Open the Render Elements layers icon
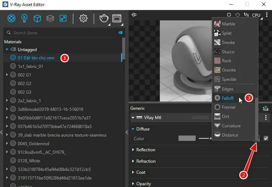This screenshot has width=272, height=187. click(50, 18)
